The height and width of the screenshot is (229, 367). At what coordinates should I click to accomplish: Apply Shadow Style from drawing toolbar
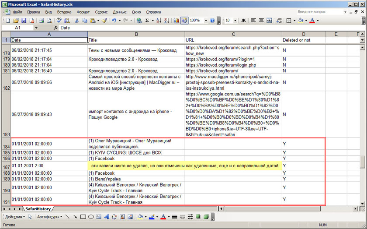pos(198,217)
